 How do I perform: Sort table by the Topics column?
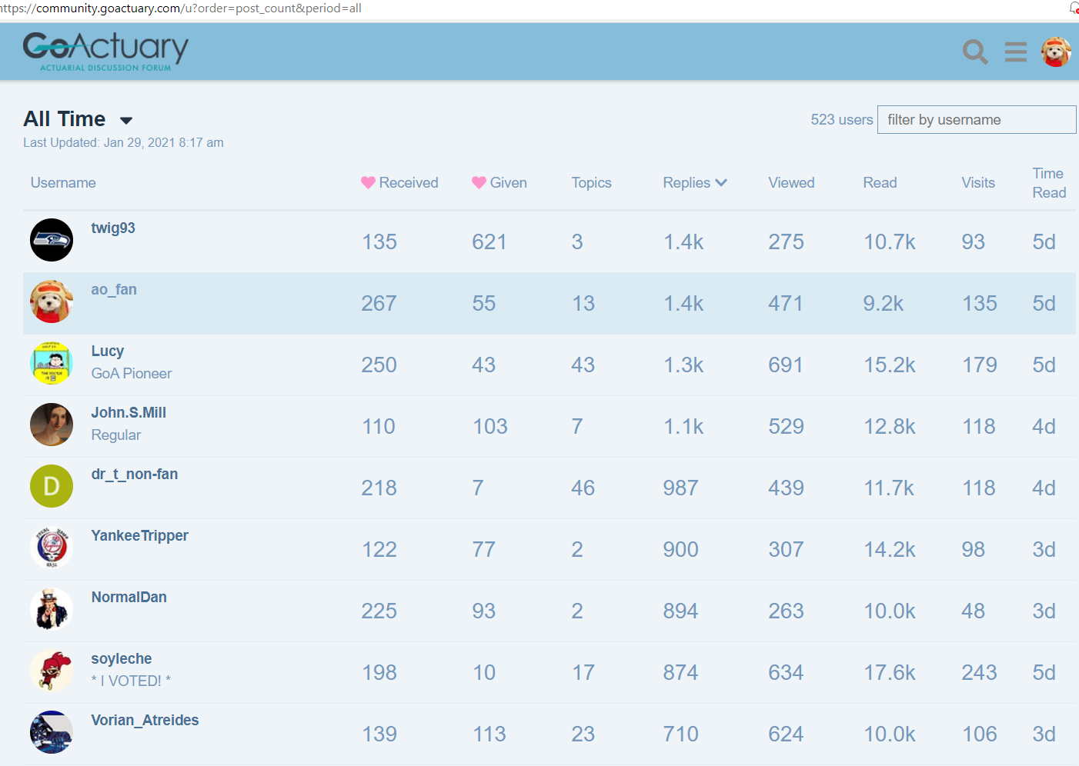(591, 183)
